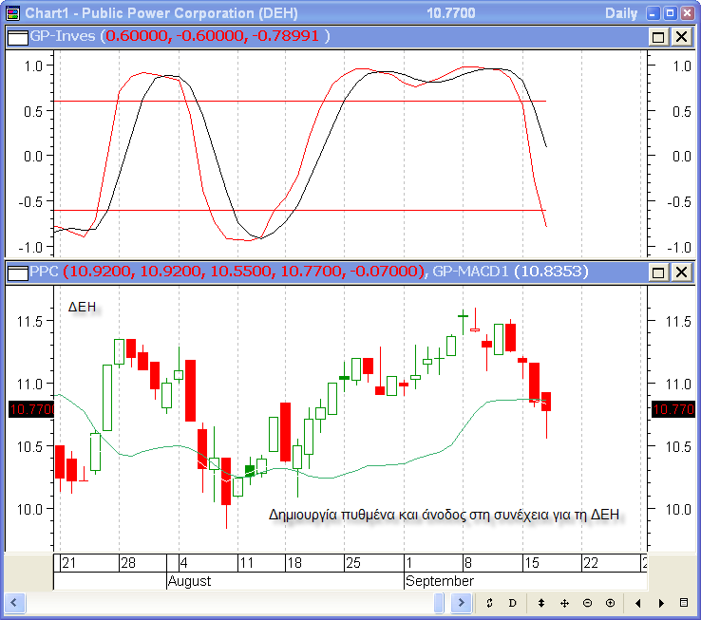Close the PPC price panel
Viewport: 701px width, 620px height.
pos(681,272)
